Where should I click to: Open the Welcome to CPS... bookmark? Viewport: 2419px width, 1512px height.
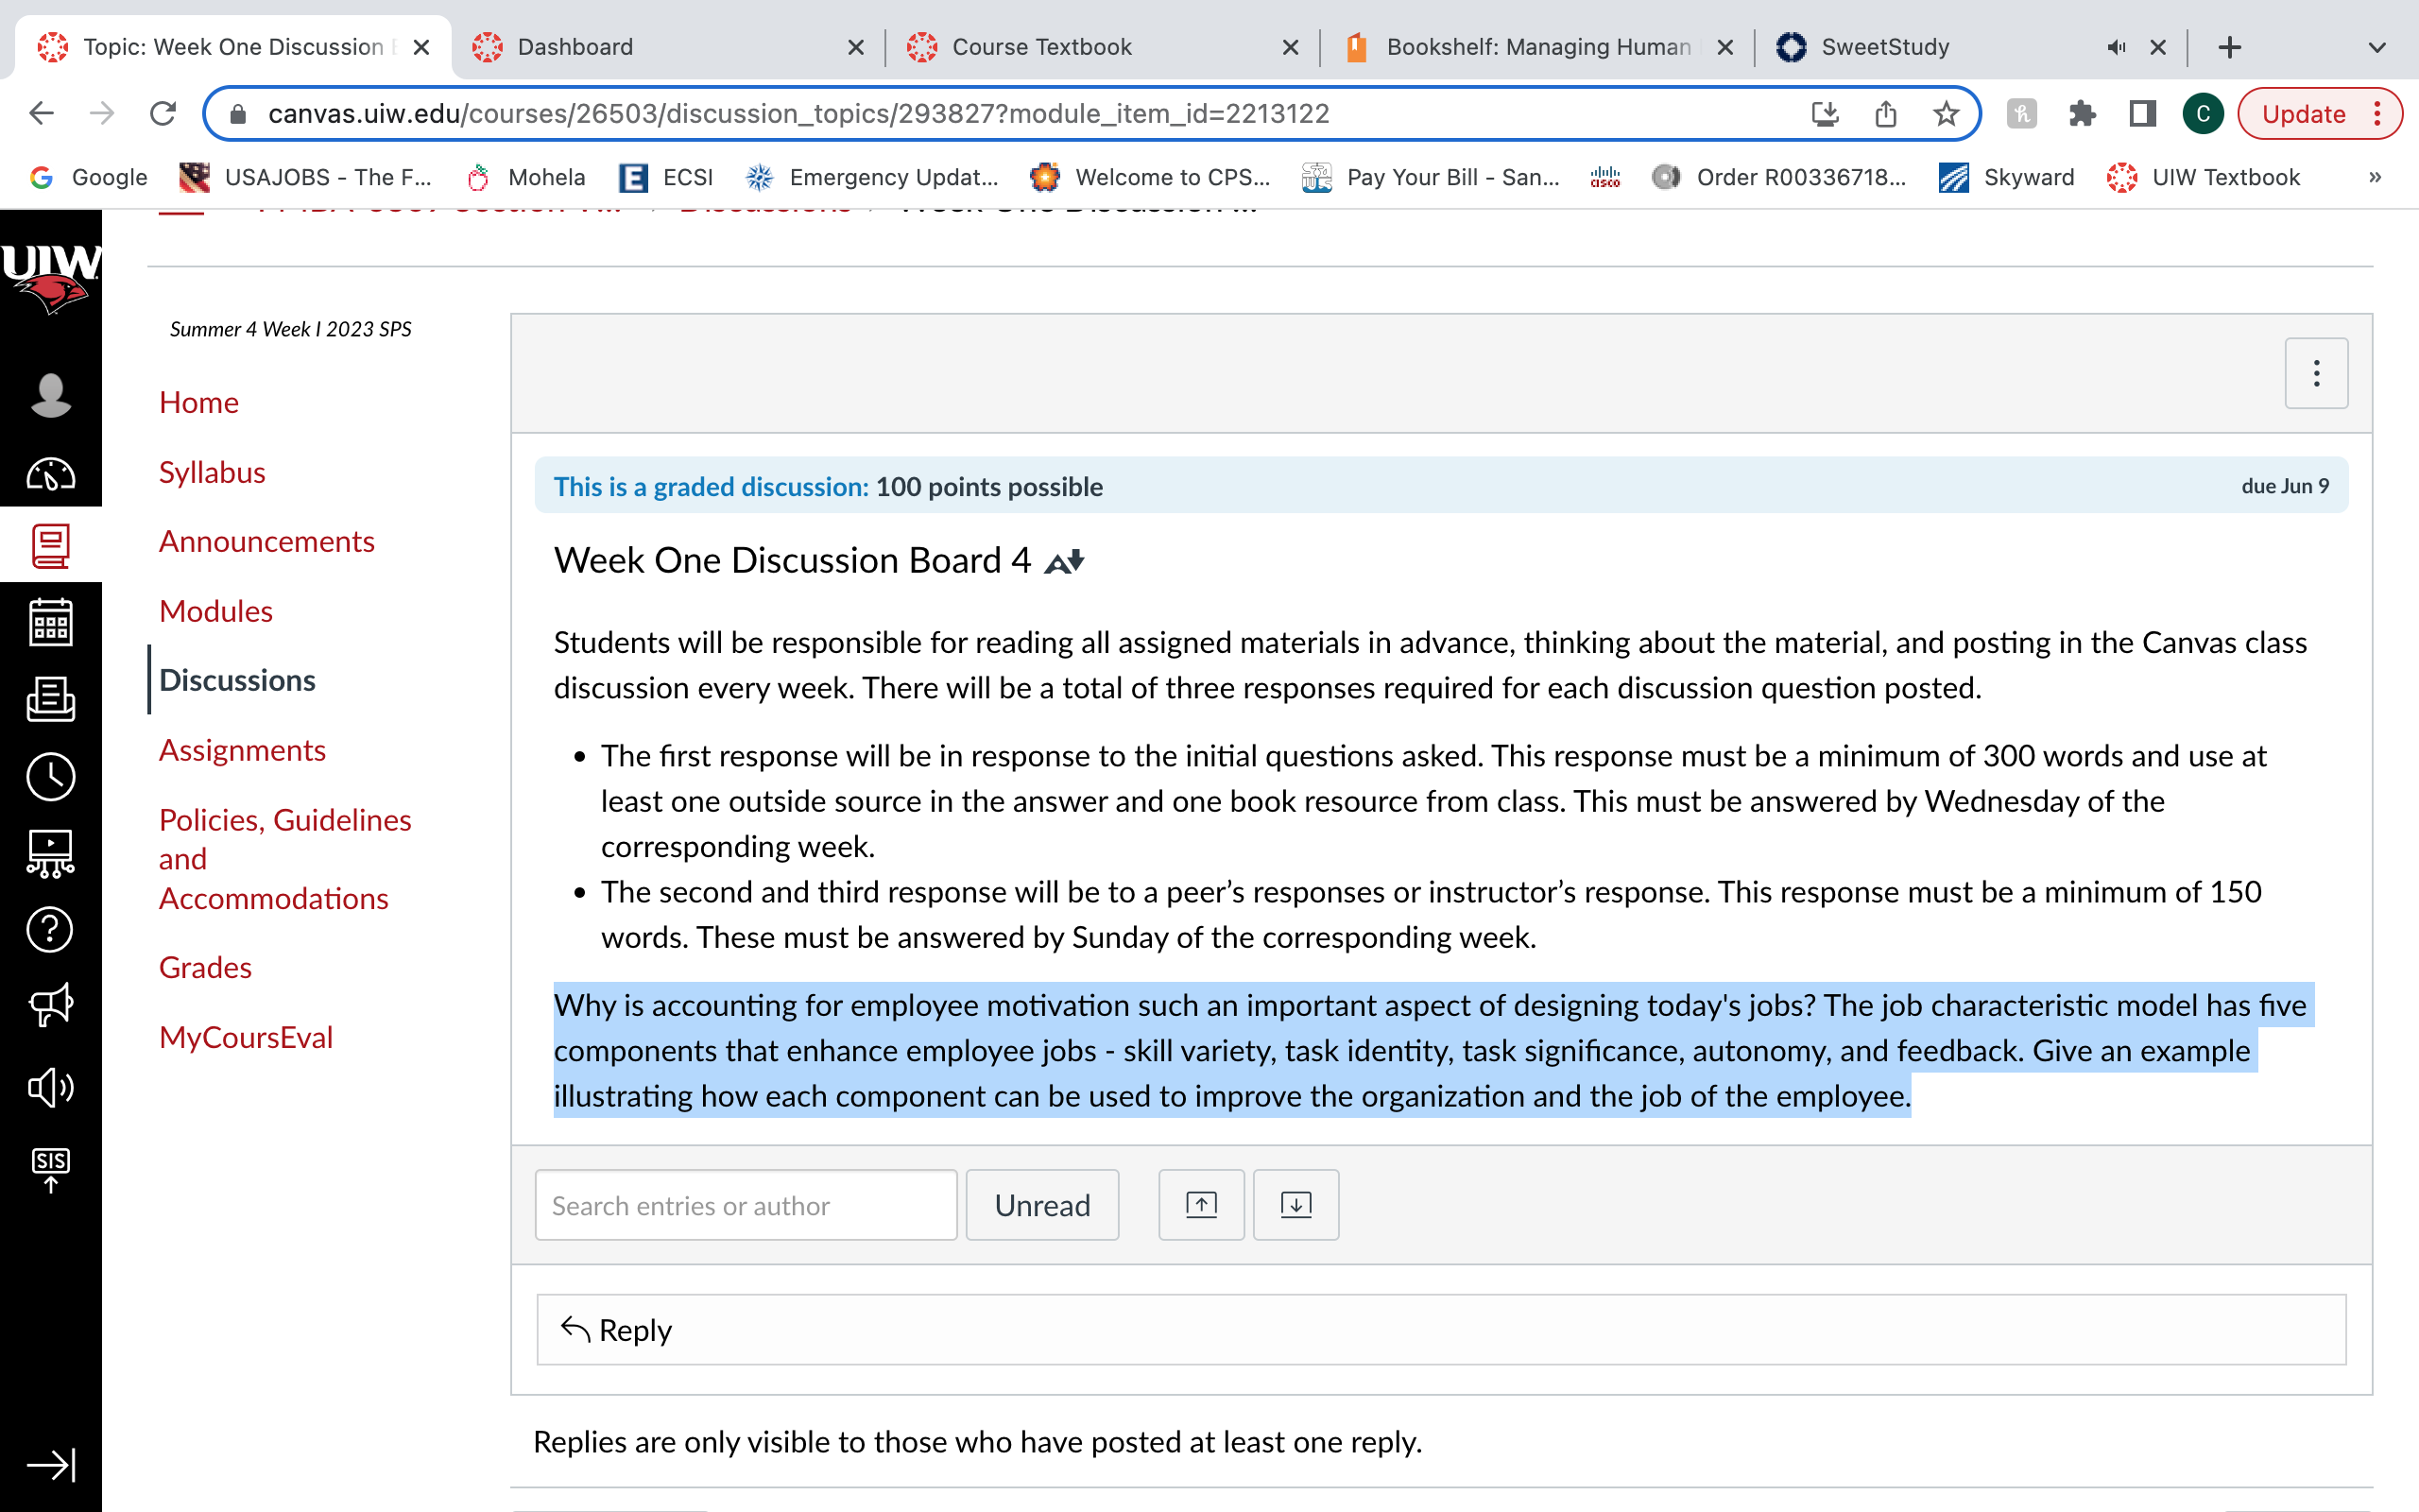click(x=1151, y=177)
